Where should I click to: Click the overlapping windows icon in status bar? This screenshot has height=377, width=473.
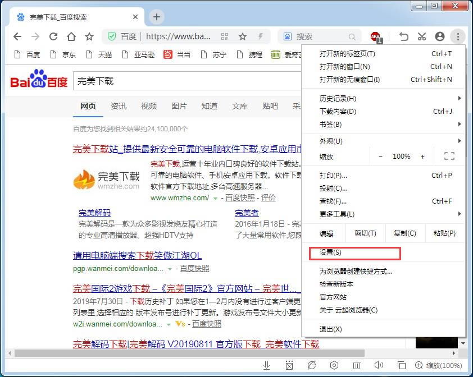[x=402, y=365]
